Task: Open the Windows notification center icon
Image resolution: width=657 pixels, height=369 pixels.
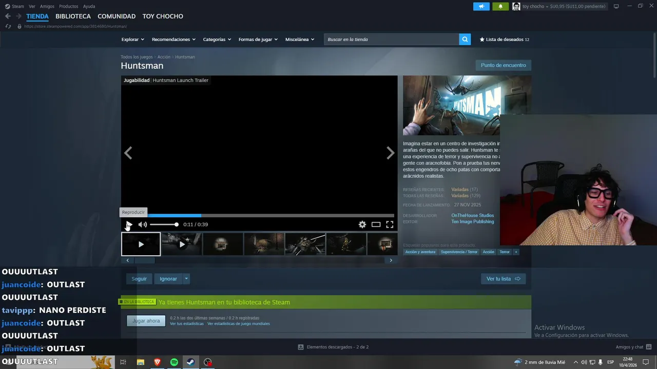Action: (646, 362)
